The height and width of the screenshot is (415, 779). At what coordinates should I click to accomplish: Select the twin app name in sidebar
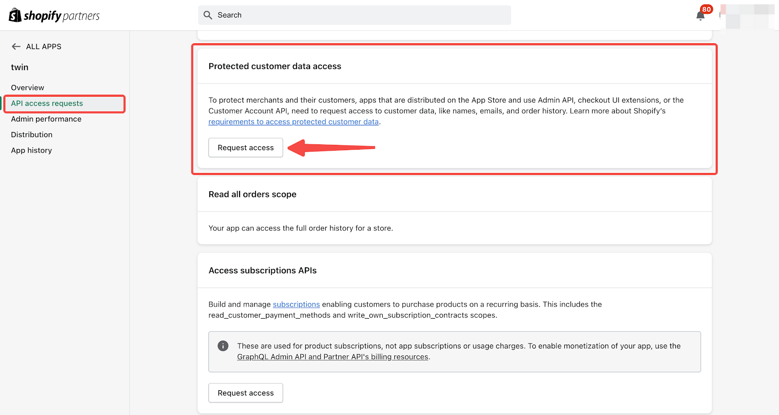pyautogui.click(x=20, y=67)
